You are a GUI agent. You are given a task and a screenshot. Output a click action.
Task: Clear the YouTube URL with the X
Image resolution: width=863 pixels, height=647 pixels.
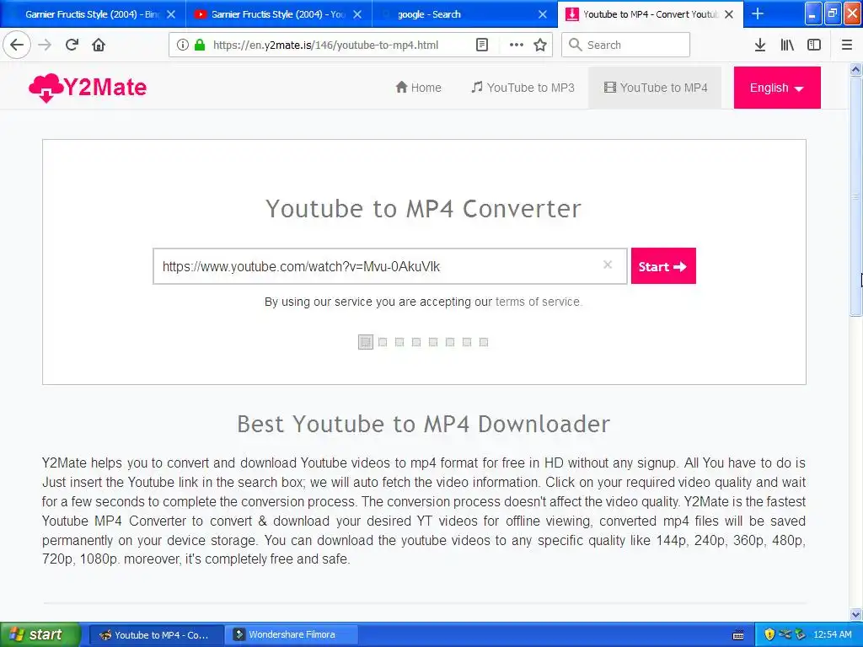(x=608, y=265)
